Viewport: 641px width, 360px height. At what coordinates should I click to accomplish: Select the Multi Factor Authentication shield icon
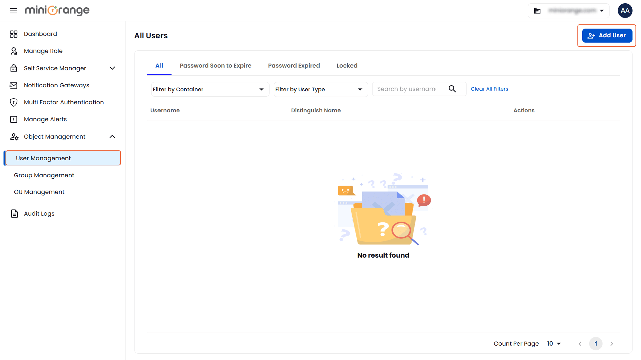(14, 102)
